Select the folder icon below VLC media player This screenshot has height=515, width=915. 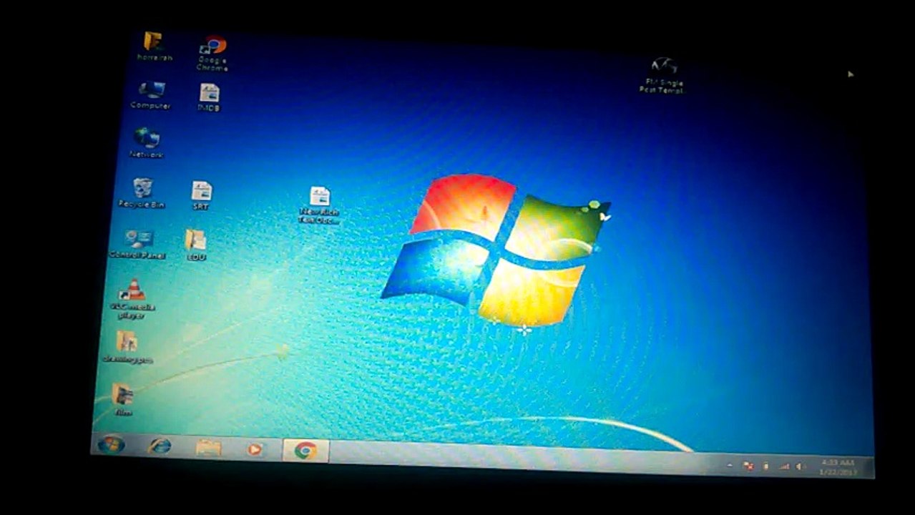(127, 347)
